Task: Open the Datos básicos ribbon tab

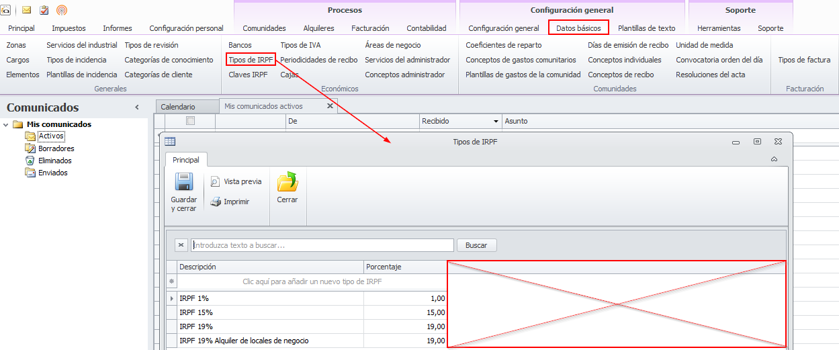Action: pos(578,28)
